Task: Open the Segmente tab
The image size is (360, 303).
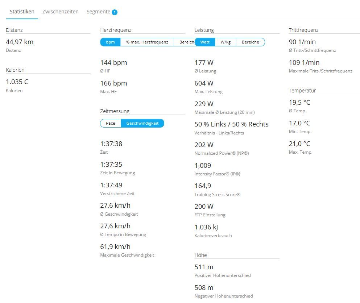Action: click(98, 12)
